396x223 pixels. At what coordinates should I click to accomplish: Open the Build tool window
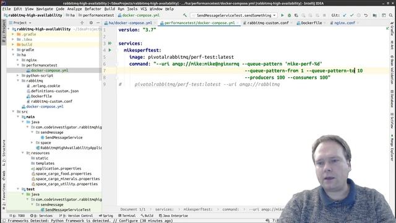coord(147,216)
